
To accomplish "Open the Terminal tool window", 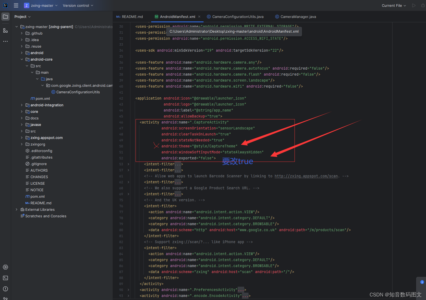I will (5, 278).
